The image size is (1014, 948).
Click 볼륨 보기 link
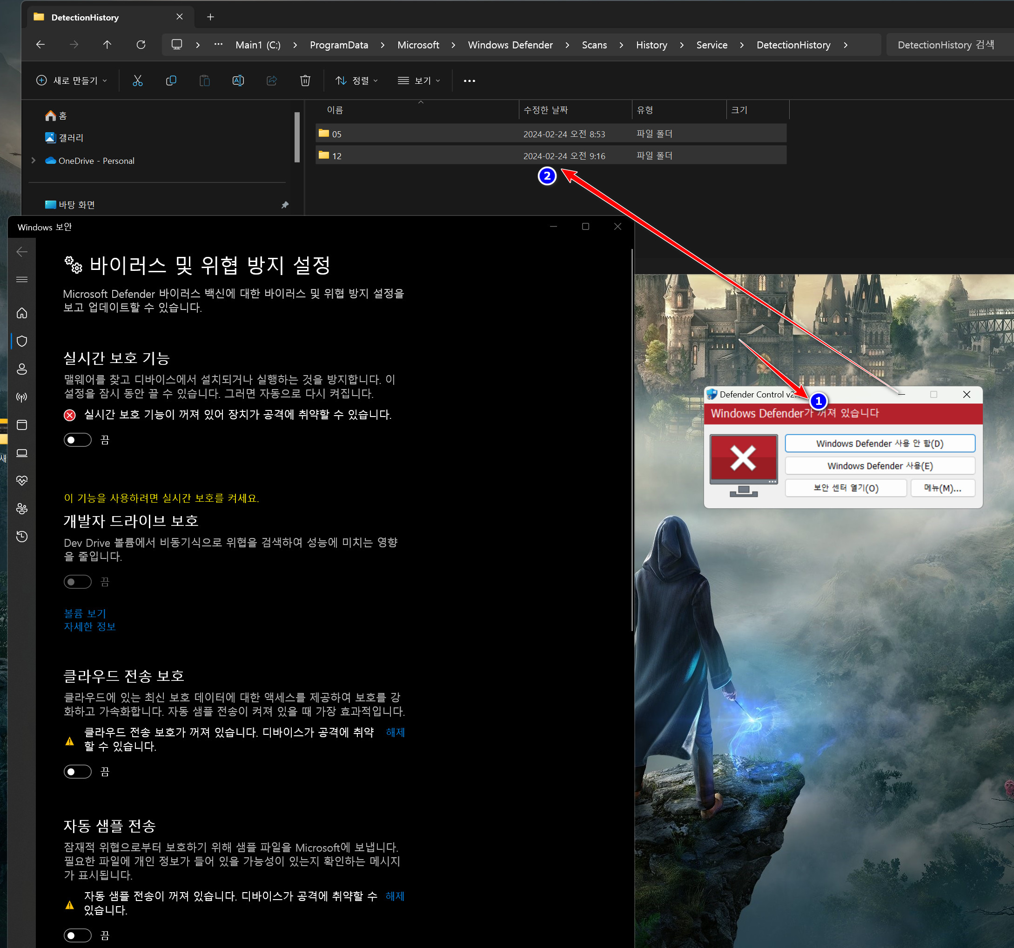pyautogui.click(x=85, y=613)
